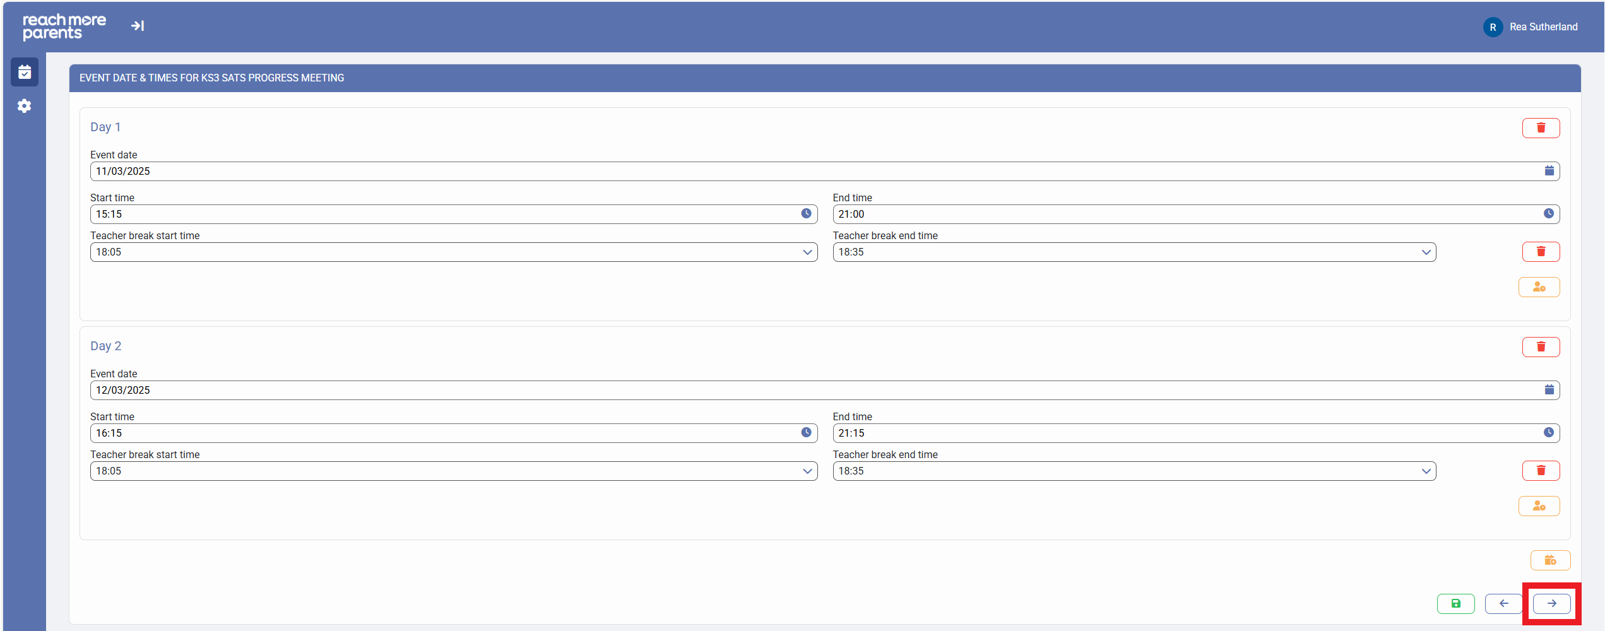Open the calendar events sidebar icon

[x=25, y=73]
